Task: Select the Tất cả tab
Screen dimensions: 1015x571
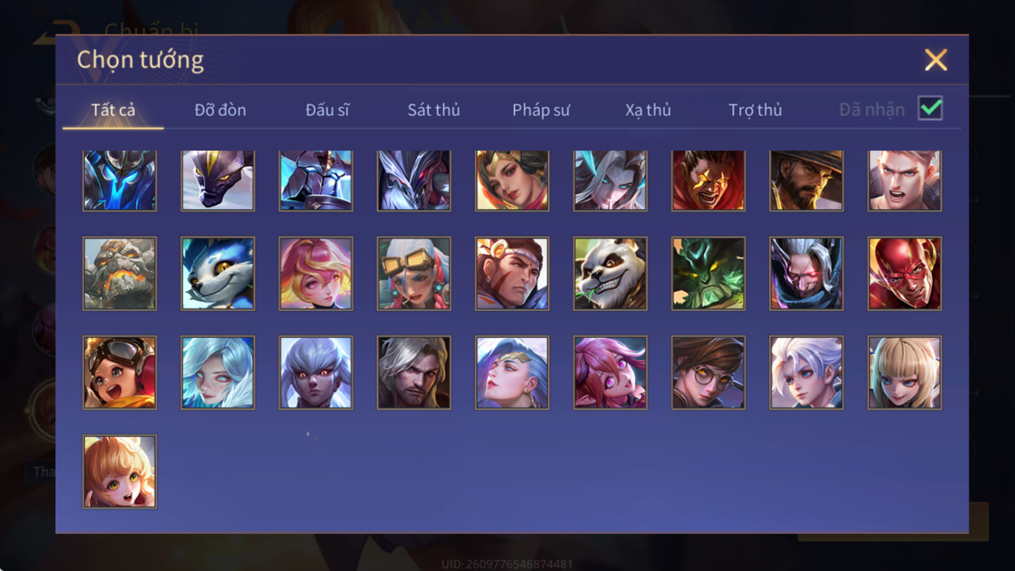Action: (113, 110)
